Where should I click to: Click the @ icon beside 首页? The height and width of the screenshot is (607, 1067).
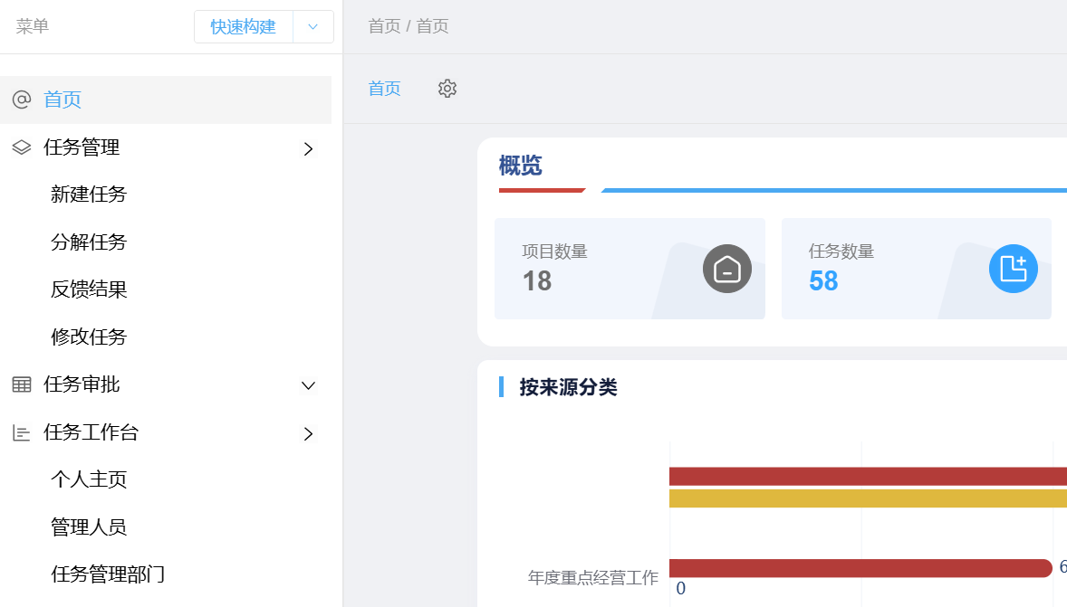coord(22,100)
